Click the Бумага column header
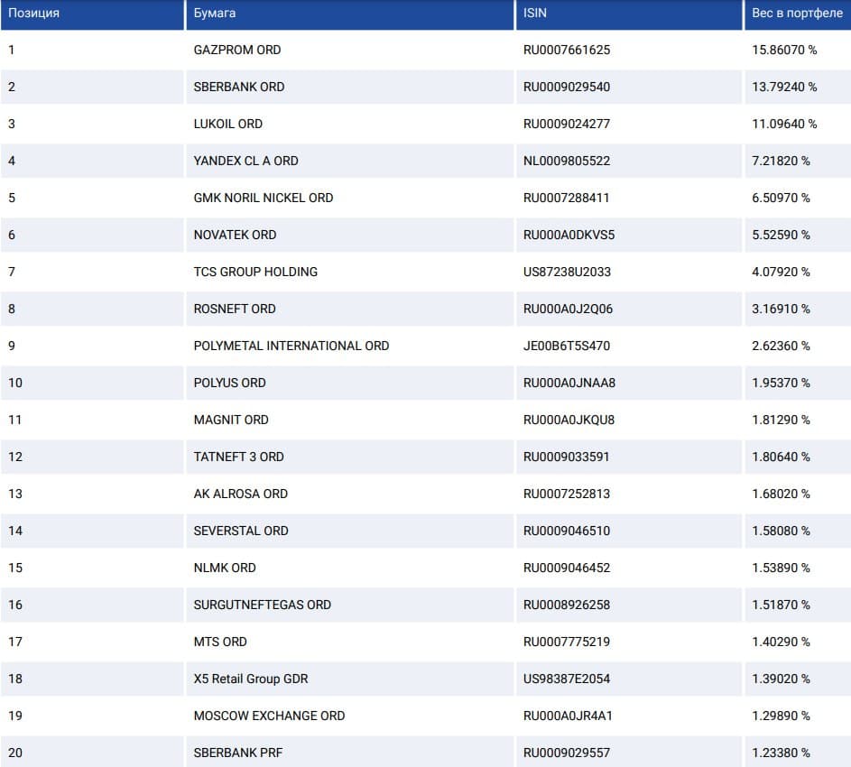This screenshot has height=767, width=851. tap(350, 14)
